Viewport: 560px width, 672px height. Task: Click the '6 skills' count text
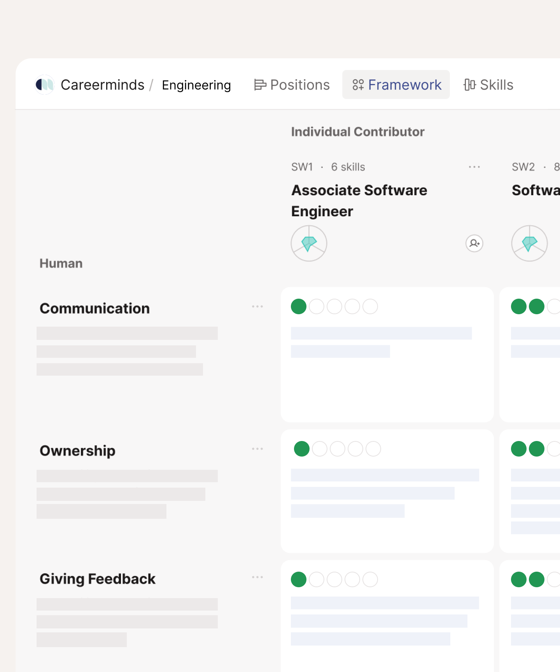click(x=348, y=167)
